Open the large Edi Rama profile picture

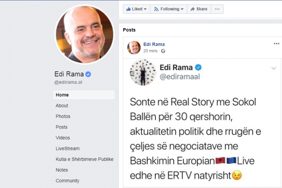tap(85, 34)
